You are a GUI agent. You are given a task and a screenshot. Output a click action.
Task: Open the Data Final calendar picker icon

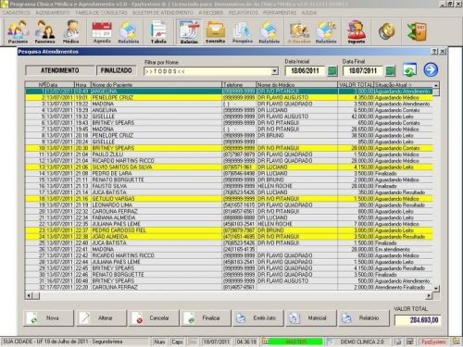point(390,71)
